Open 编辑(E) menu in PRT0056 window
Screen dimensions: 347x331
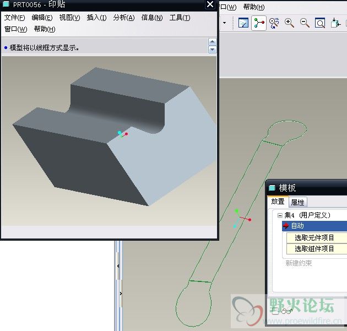coord(42,18)
